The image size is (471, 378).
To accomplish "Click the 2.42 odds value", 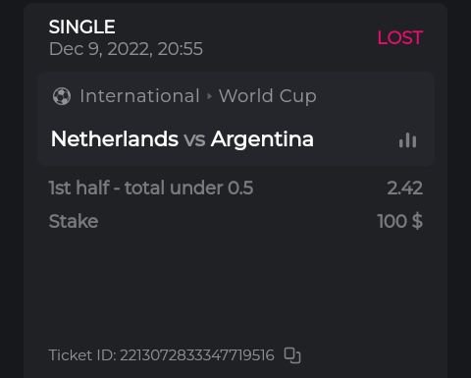I will (405, 189).
